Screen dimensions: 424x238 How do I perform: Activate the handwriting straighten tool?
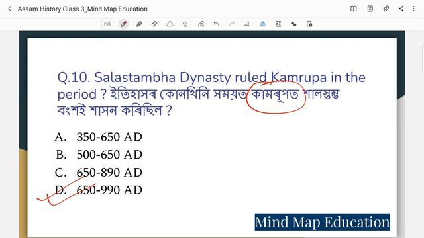point(185,24)
